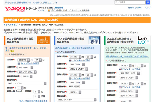Open ANA 復路出発日 day dropdown showing 28

pos(89,75)
